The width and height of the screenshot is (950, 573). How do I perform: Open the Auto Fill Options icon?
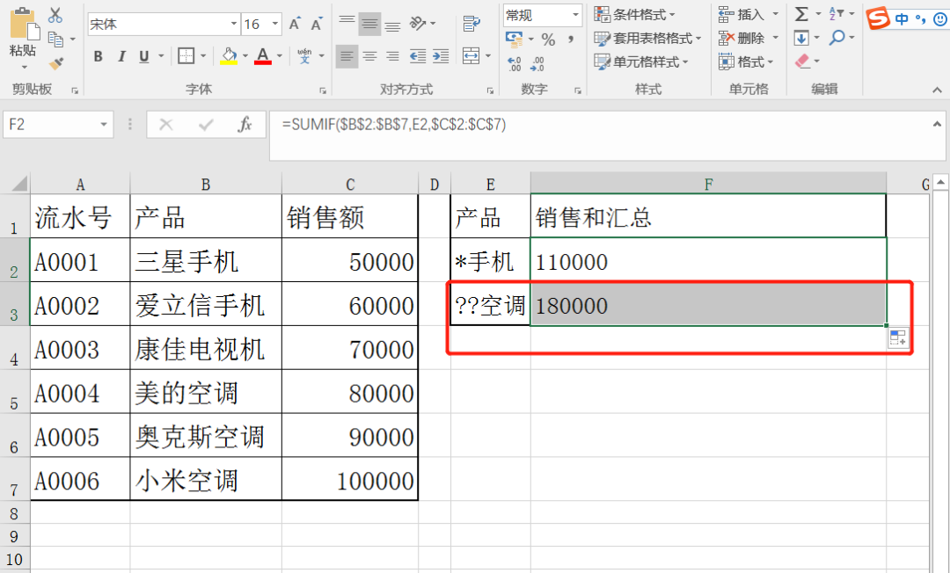tap(897, 339)
